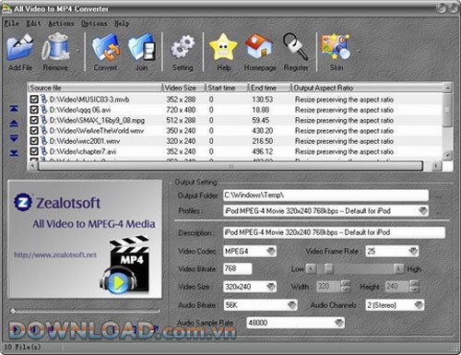Select the 720 x 480 video size cell
This screenshot has height=355, width=461.
coord(181,110)
